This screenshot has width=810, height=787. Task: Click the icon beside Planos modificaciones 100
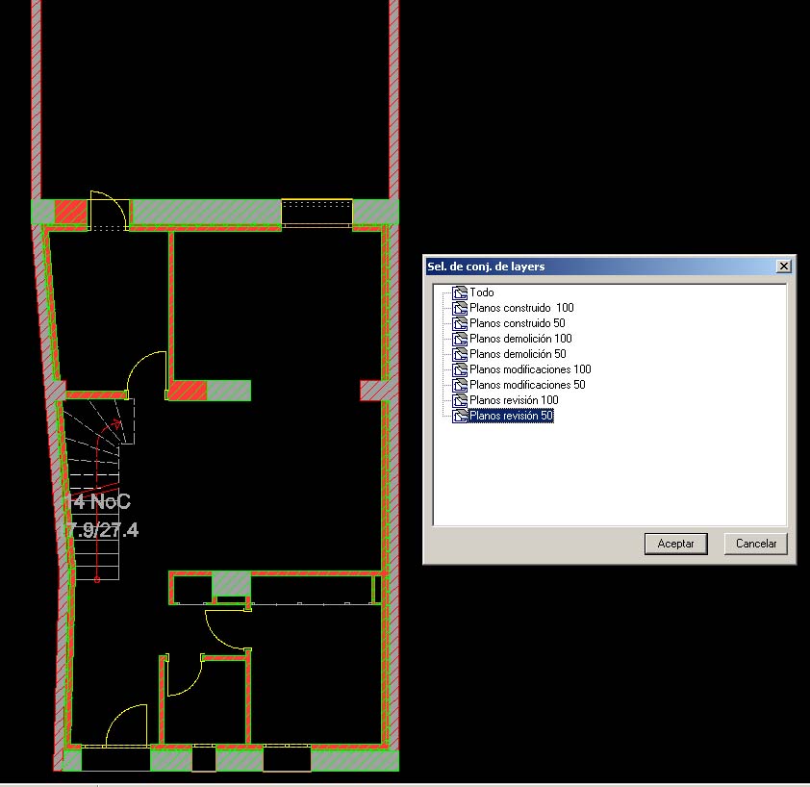pos(460,370)
